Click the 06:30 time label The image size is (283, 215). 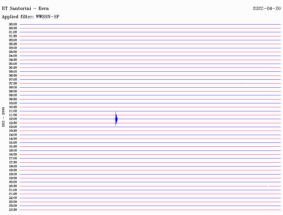click(13, 76)
